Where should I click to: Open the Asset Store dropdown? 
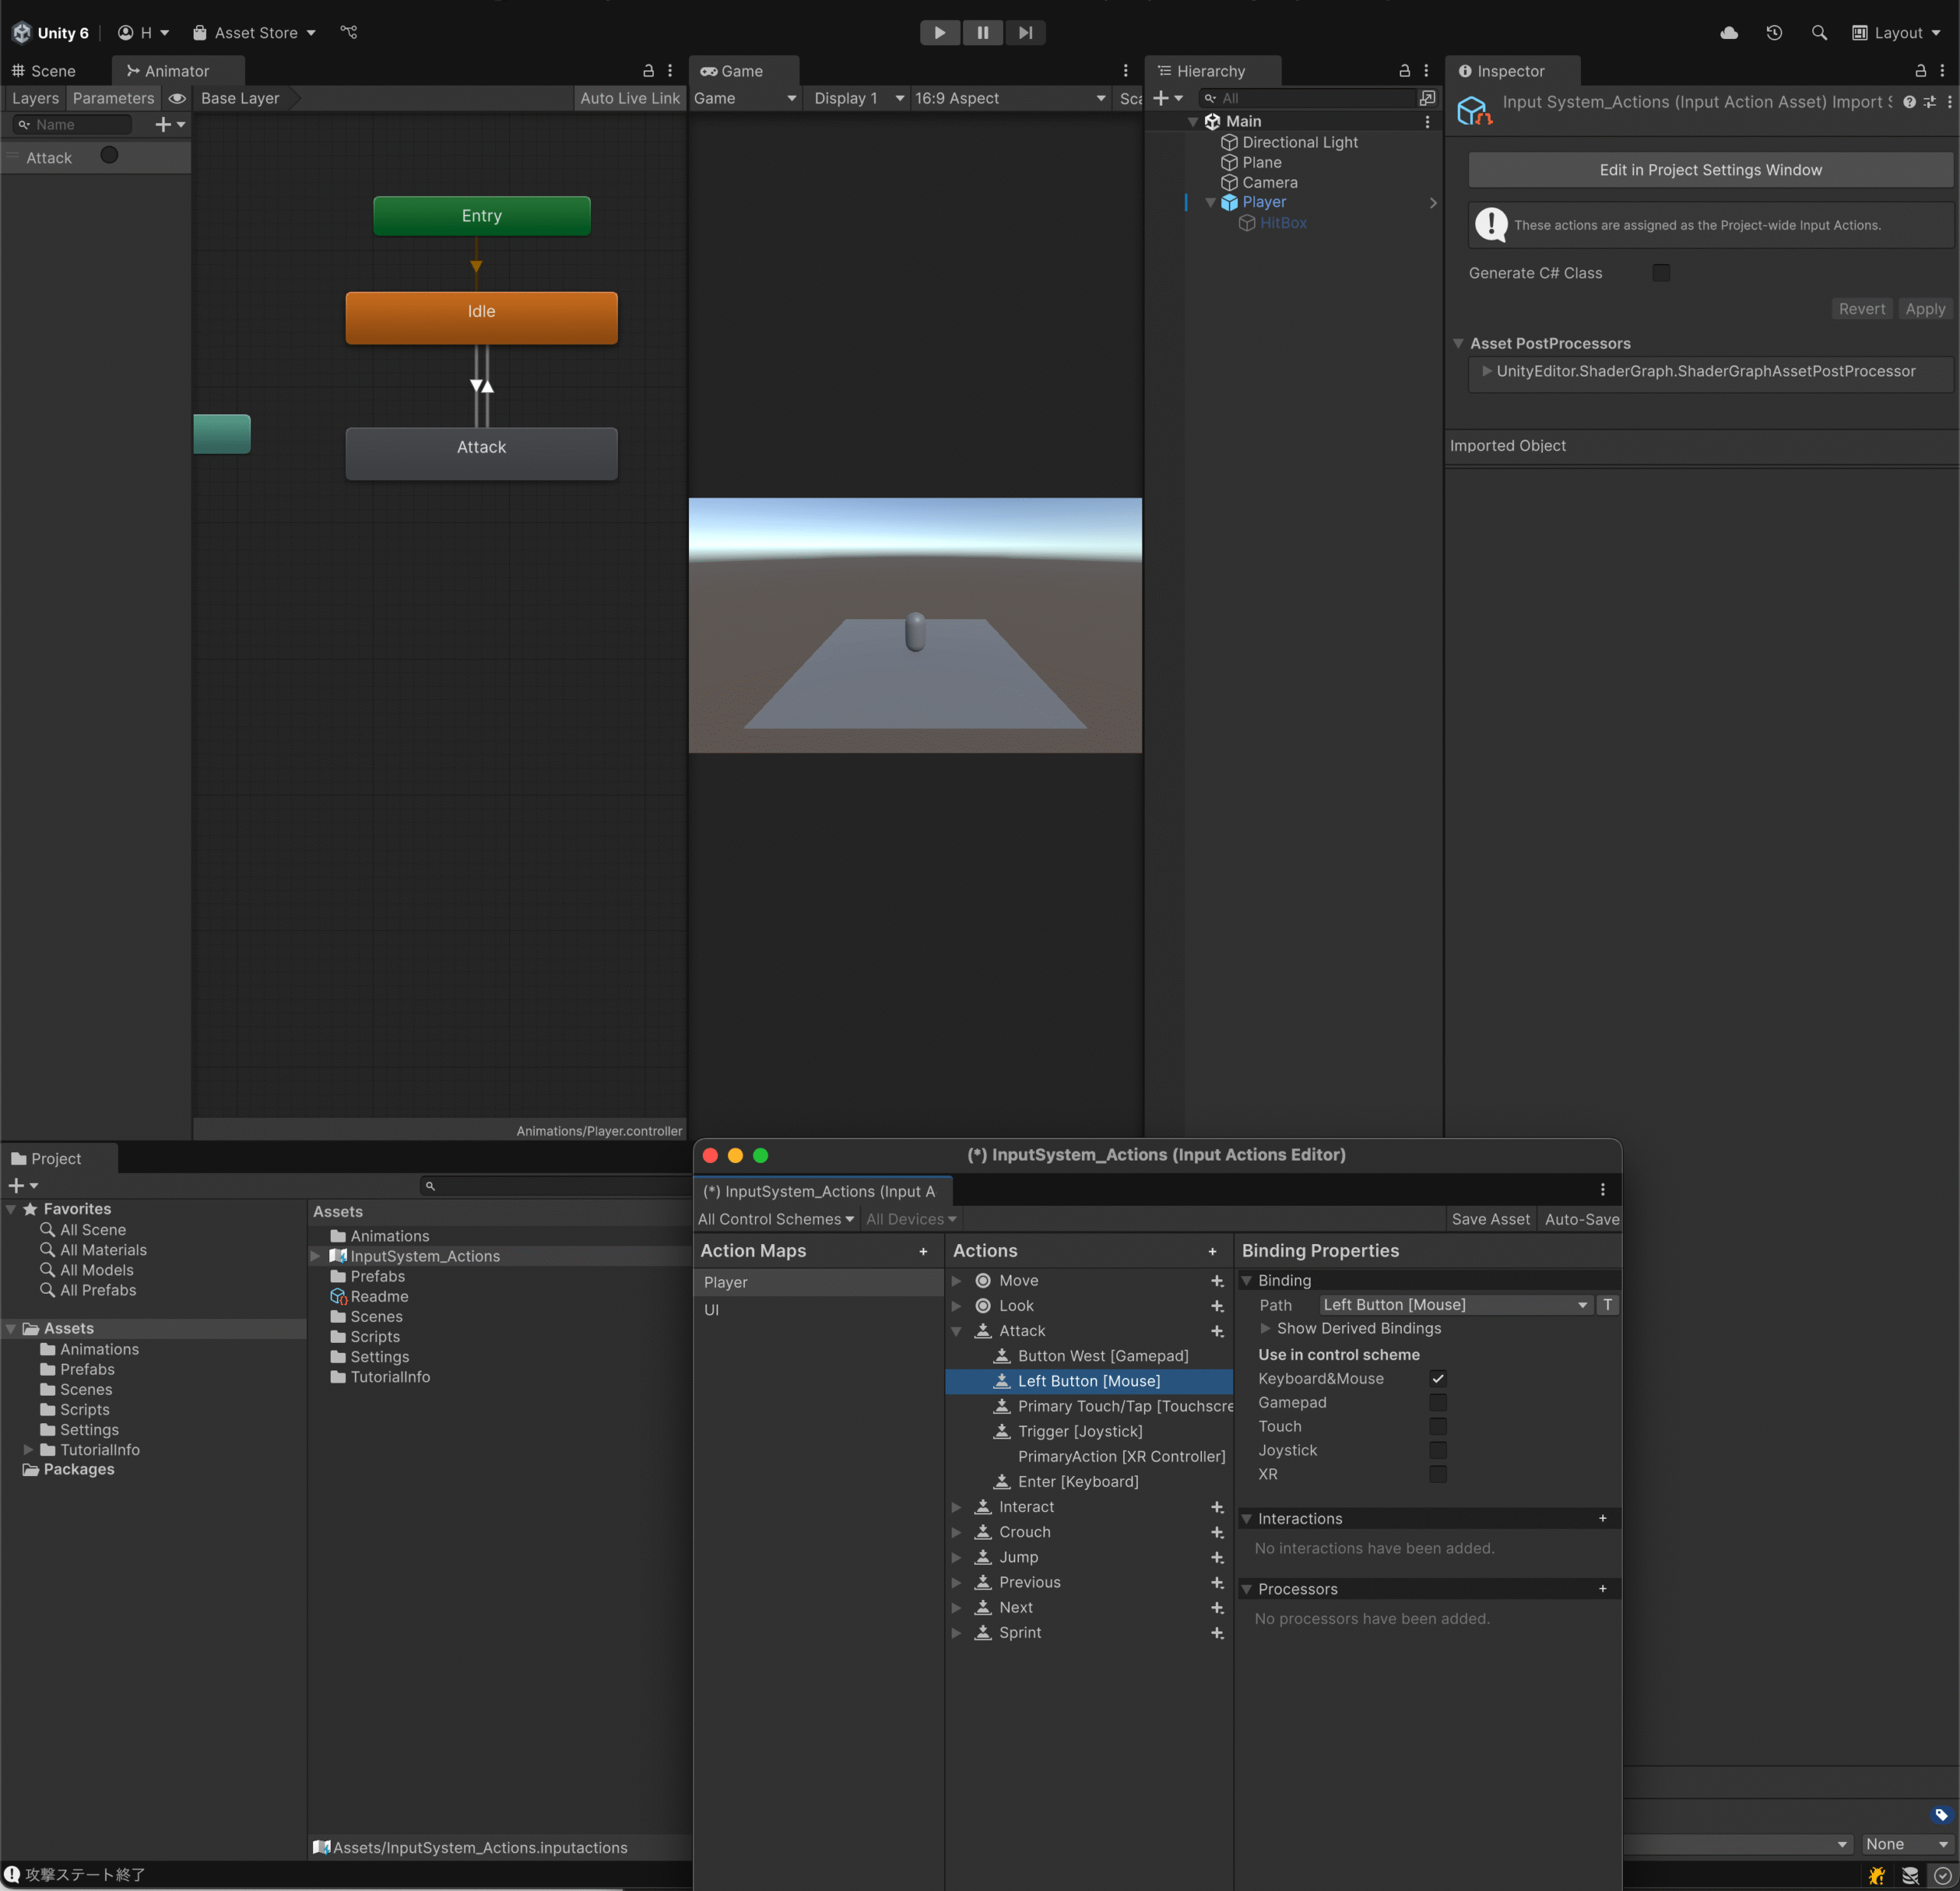[254, 32]
